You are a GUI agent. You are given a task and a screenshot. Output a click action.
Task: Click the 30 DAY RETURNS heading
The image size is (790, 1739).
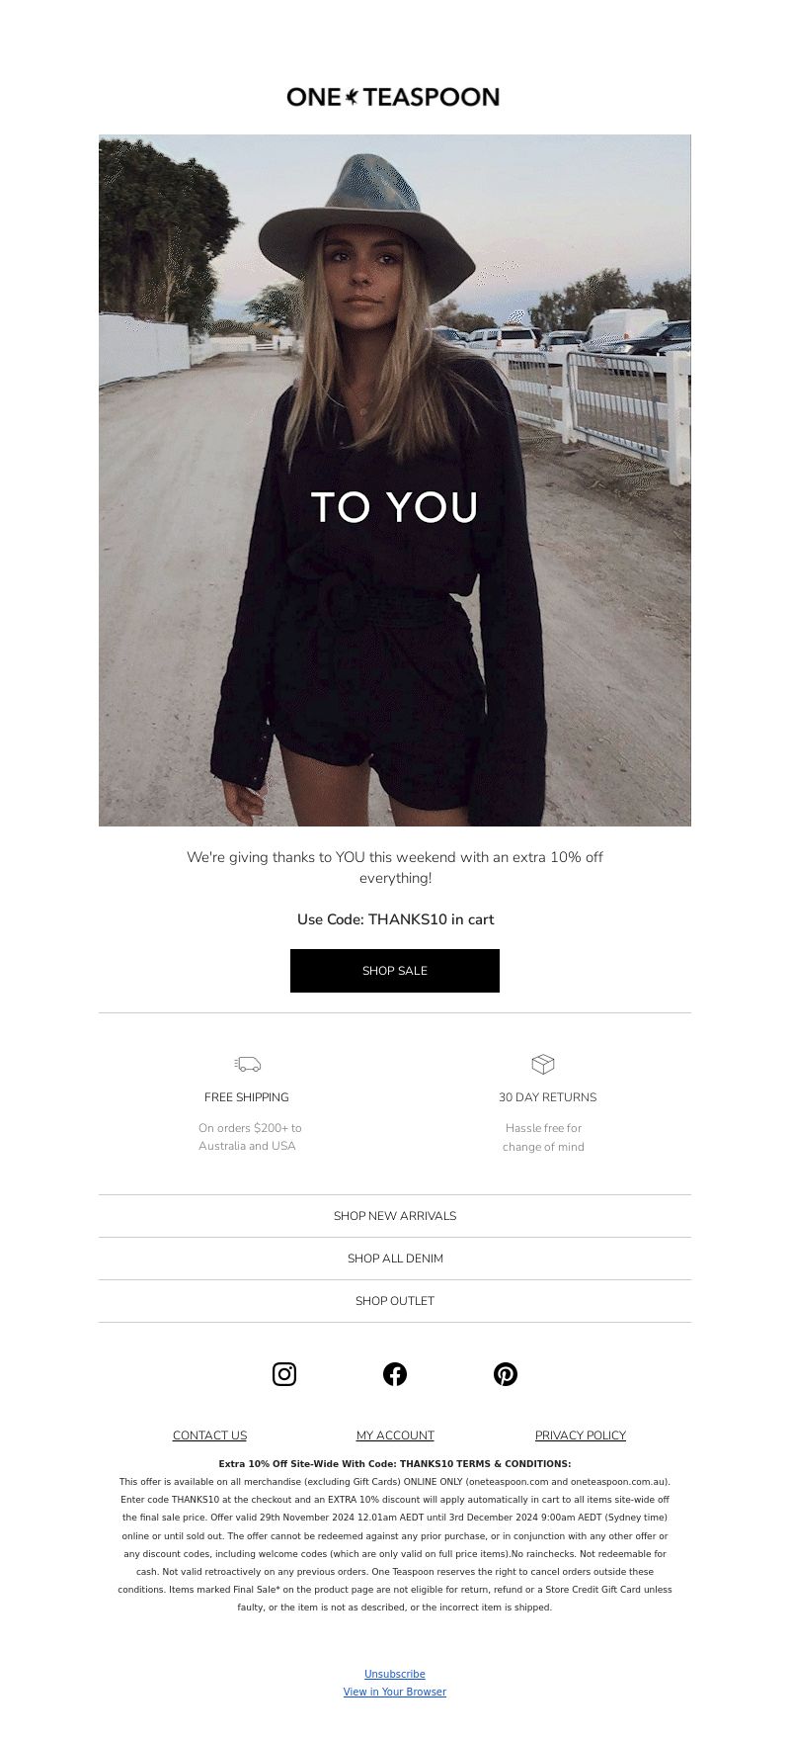pyautogui.click(x=548, y=1097)
